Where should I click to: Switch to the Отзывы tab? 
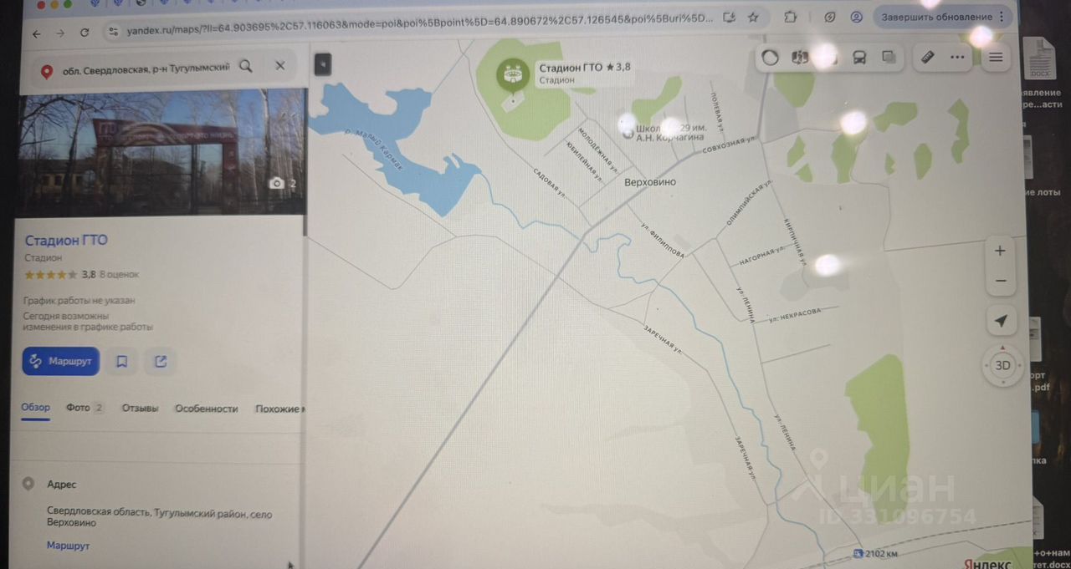pyautogui.click(x=140, y=409)
